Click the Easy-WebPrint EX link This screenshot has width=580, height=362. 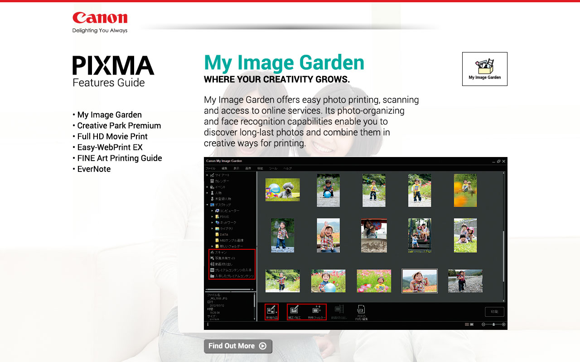point(111,147)
